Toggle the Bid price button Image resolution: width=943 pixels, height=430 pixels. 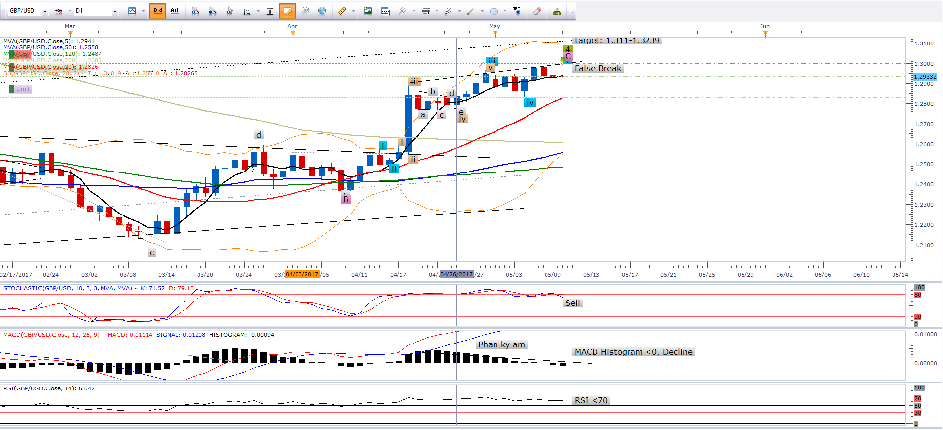click(158, 11)
